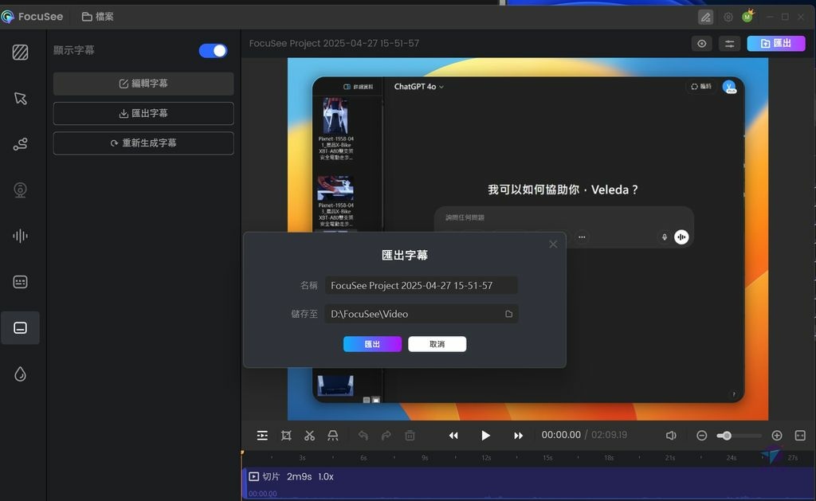Open the motion path sidebar icon
Screen dimensions: 816x501
coord(20,144)
